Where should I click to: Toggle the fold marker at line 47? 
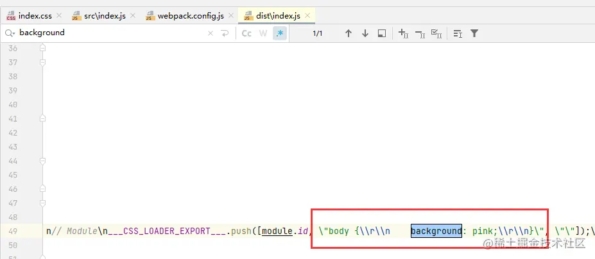click(x=42, y=203)
